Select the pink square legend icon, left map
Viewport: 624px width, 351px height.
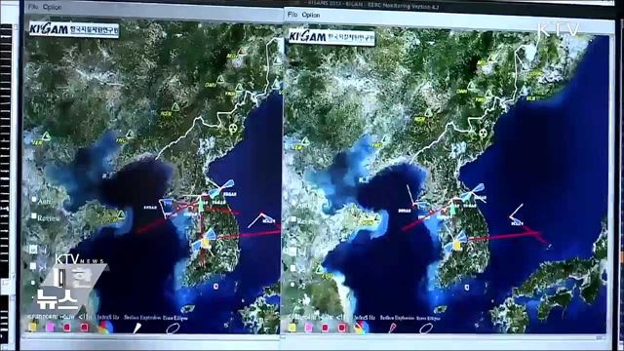tap(50, 327)
